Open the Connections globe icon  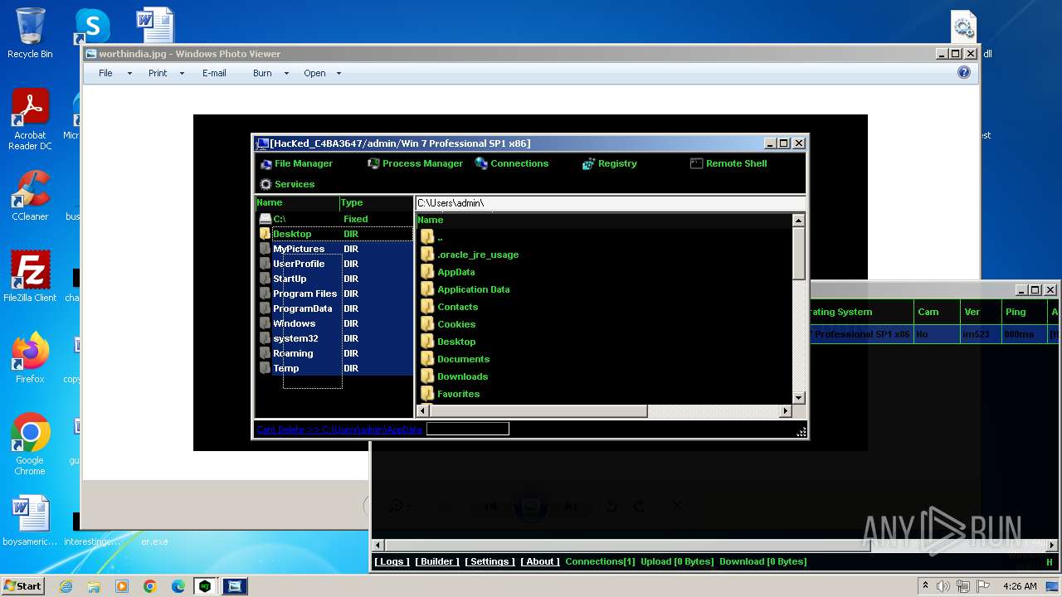pyautogui.click(x=481, y=163)
